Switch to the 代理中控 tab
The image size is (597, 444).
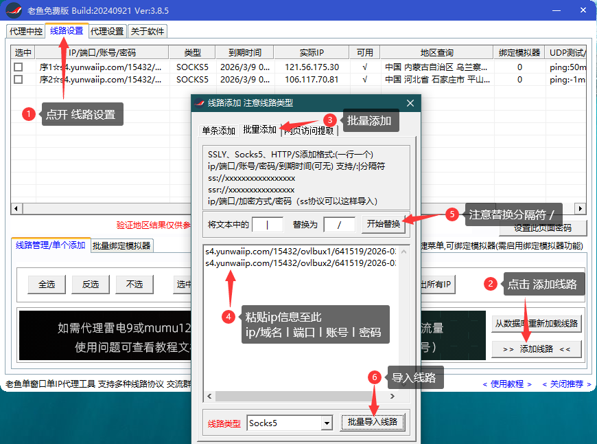(24, 31)
